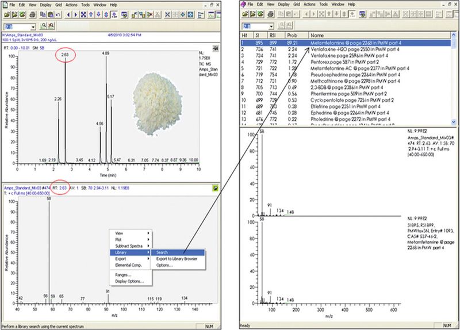This screenshot has width=460, height=330.
Task: Click hit list scrollbar down arrow
Action: click(x=454, y=122)
